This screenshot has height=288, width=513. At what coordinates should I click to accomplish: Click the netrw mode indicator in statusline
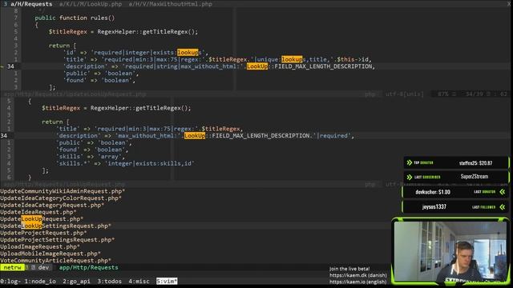tap(12, 267)
